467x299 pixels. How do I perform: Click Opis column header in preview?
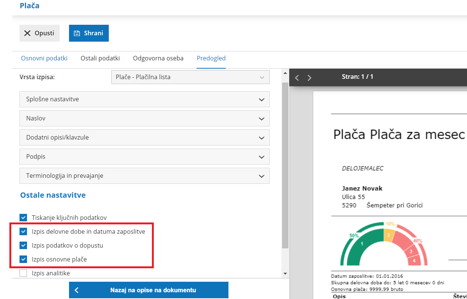339,297
